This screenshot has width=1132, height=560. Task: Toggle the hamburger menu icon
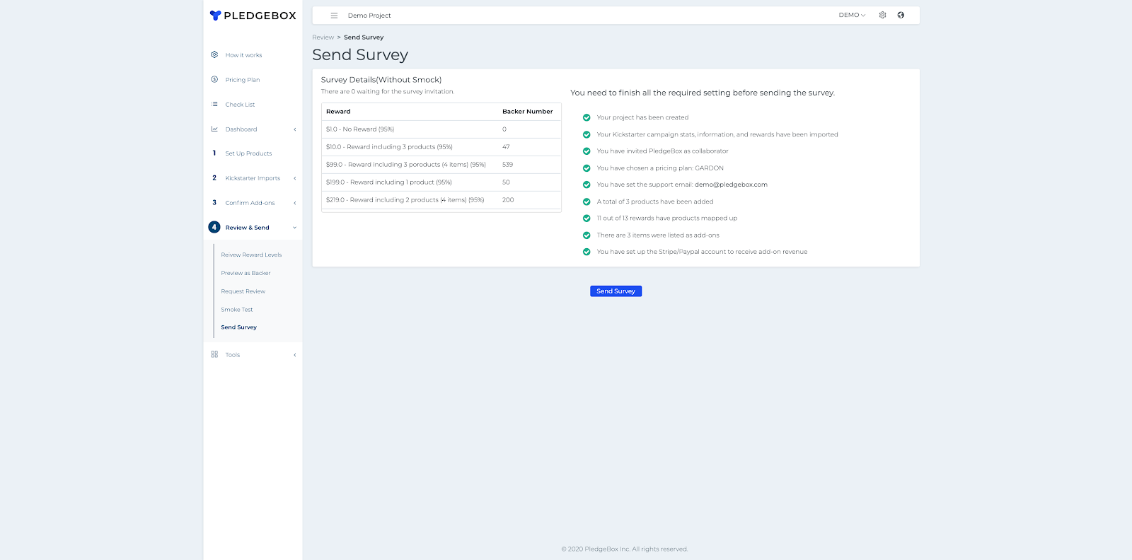[x=334, y=16]
